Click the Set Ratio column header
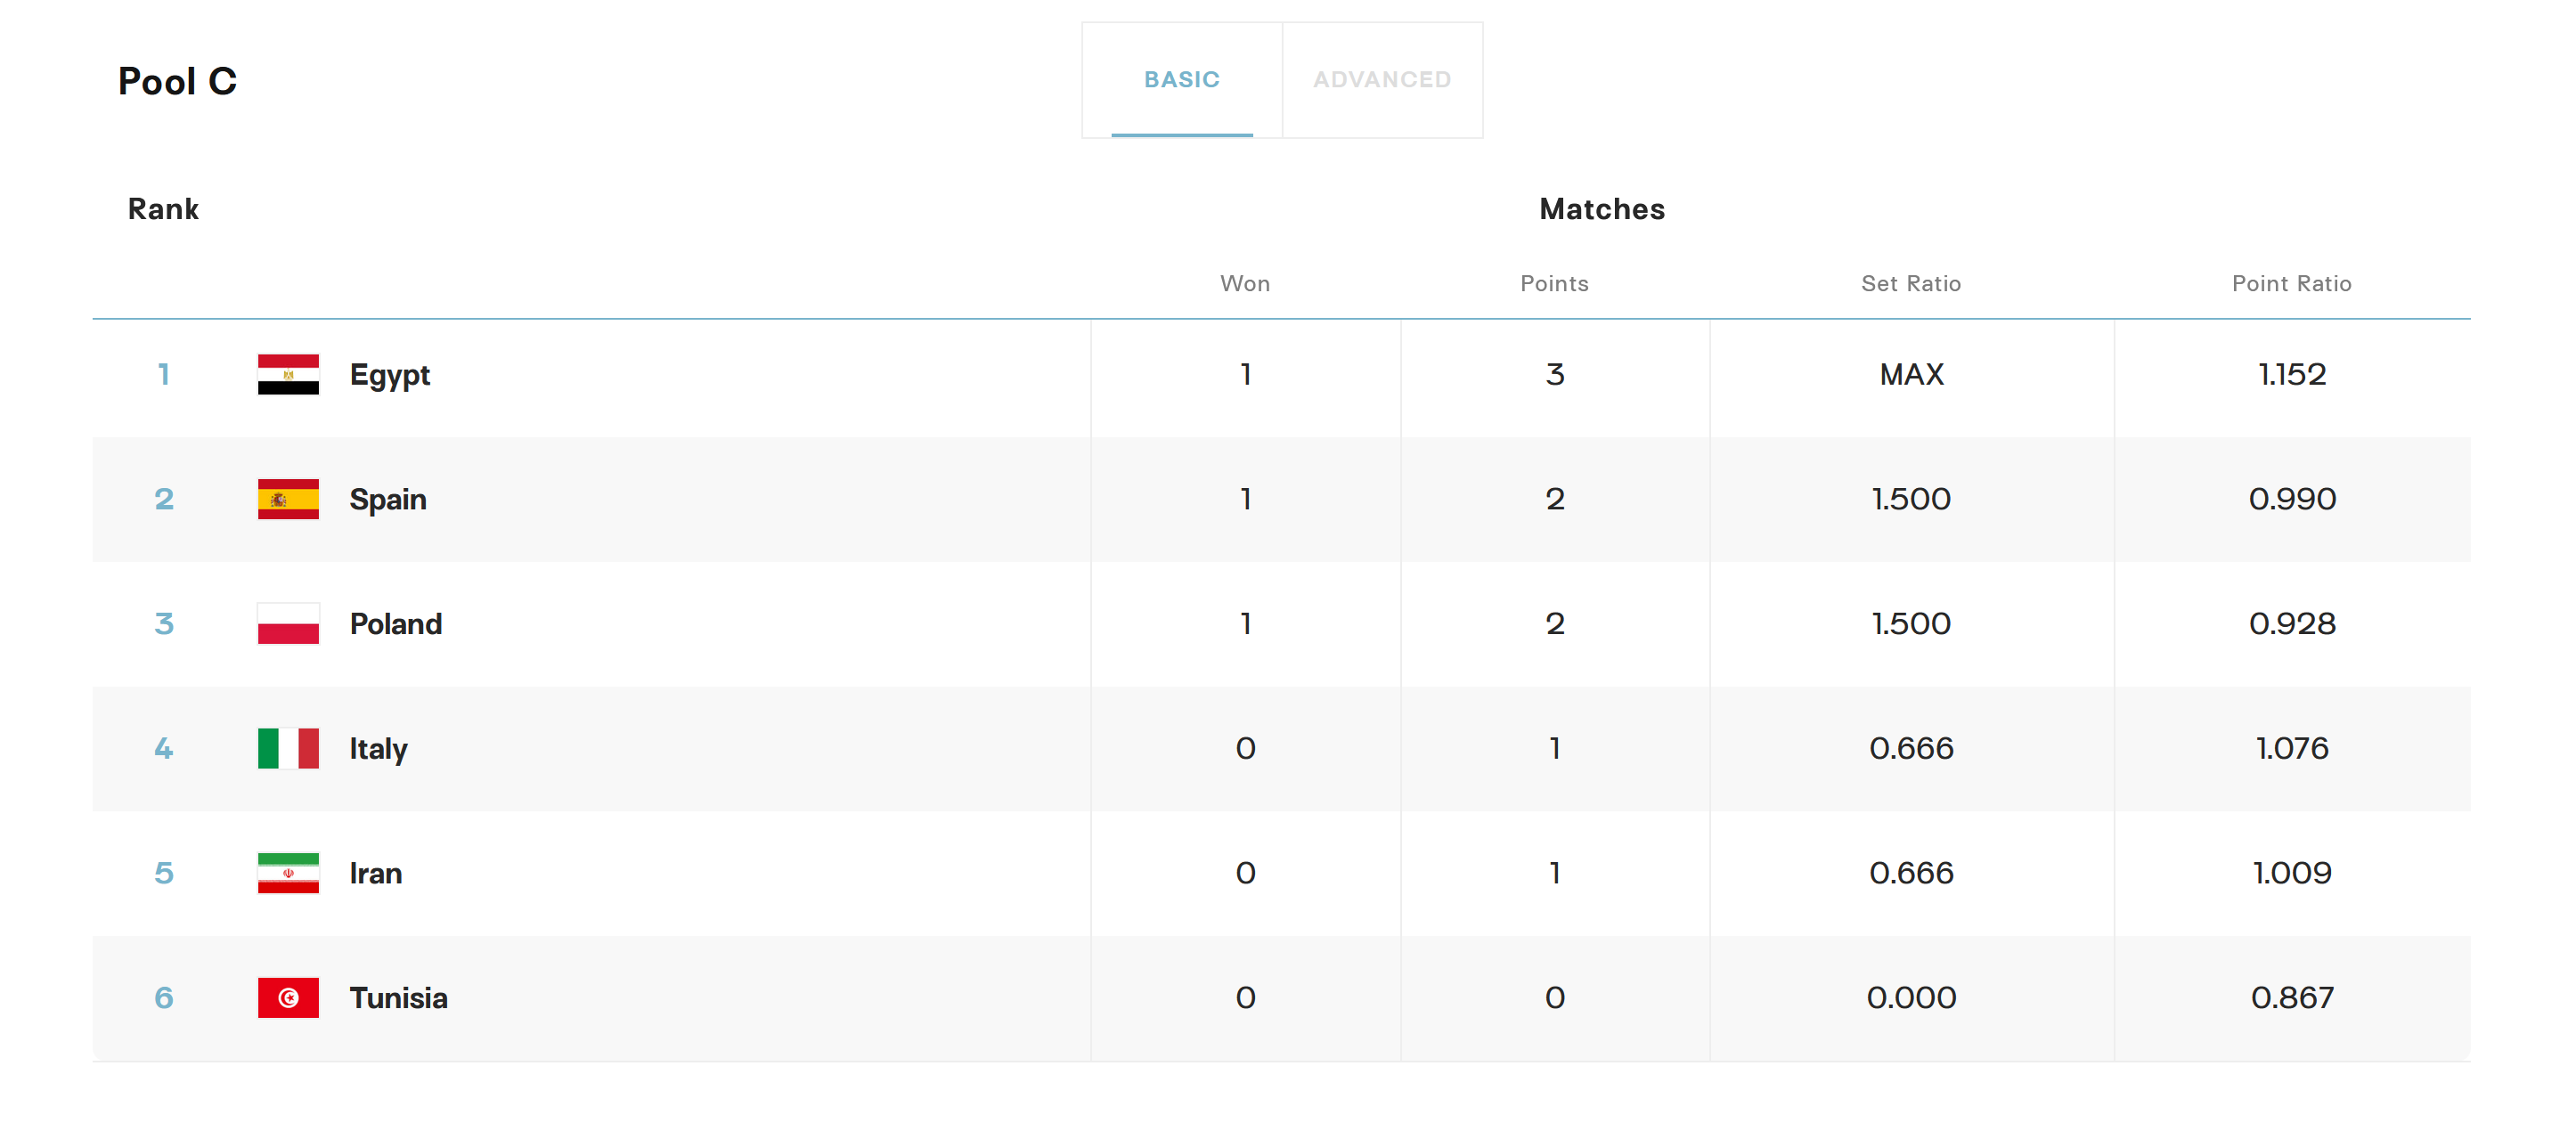This screenshot has height=1131, width=2576. point(1910,284)
